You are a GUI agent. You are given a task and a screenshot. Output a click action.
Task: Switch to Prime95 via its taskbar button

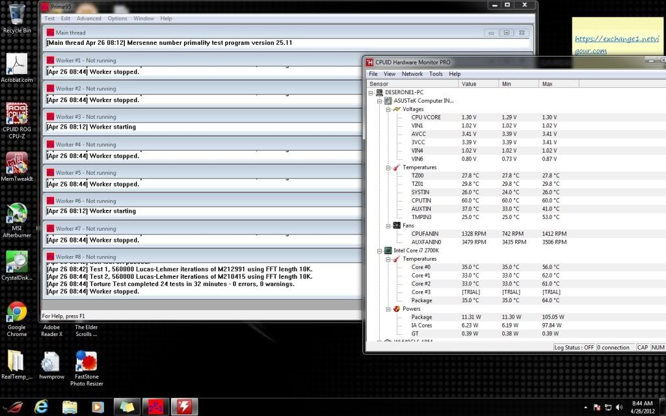click(x=155, y=407)
